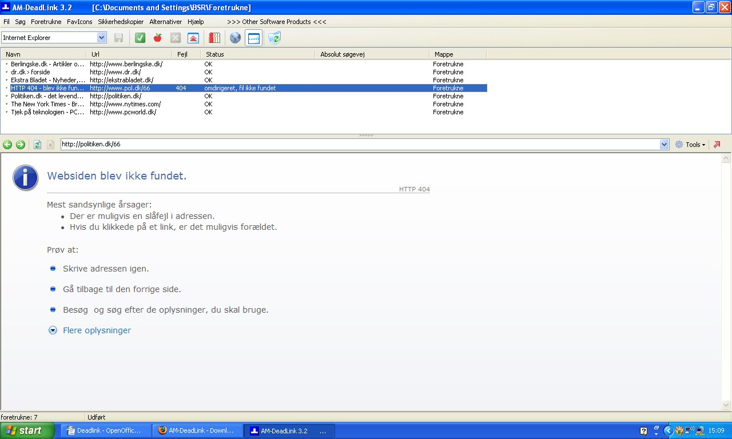The height and width of the screenshot is (439, 732).
Task: Click the preview pane vertical scrollbar
Action: tap(726, 281)
